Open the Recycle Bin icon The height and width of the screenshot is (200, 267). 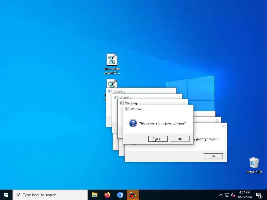click(254, 165)
